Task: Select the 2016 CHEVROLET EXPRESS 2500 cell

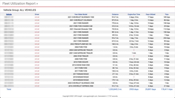Action: coord(81,86)
